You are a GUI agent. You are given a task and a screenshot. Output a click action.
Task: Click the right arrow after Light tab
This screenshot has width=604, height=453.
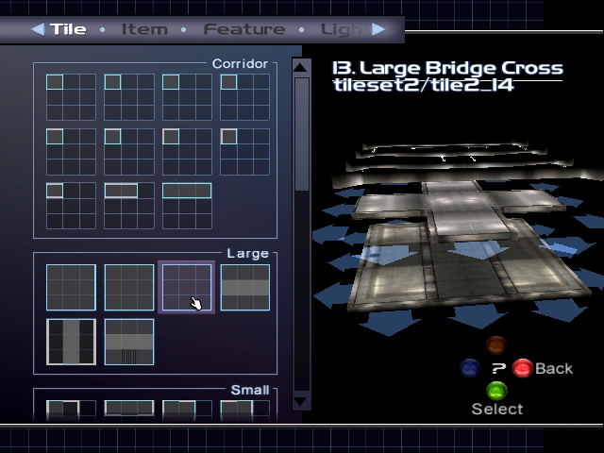point(378,29)
